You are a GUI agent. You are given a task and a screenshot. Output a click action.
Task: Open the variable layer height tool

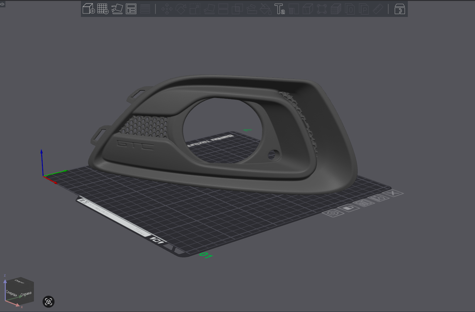click(x=145, y=9)
